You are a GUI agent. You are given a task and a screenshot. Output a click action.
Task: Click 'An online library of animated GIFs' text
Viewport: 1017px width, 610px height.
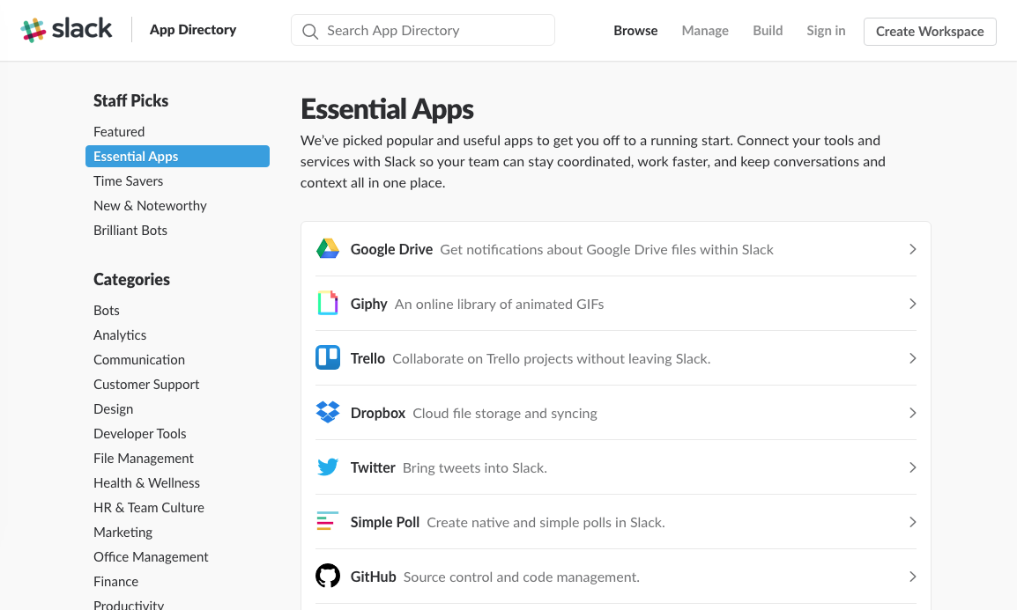coord(499,304)
